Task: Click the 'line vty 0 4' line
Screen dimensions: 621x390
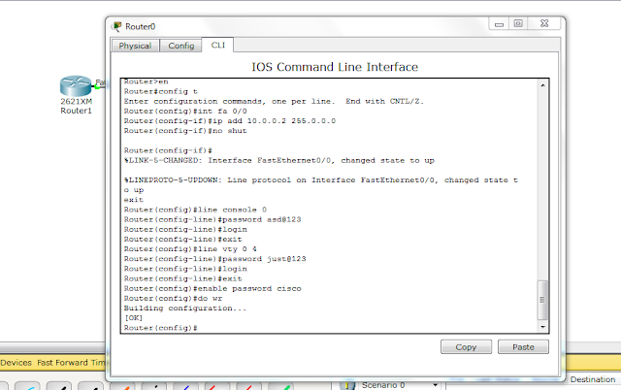Action: tap(190, 249)
